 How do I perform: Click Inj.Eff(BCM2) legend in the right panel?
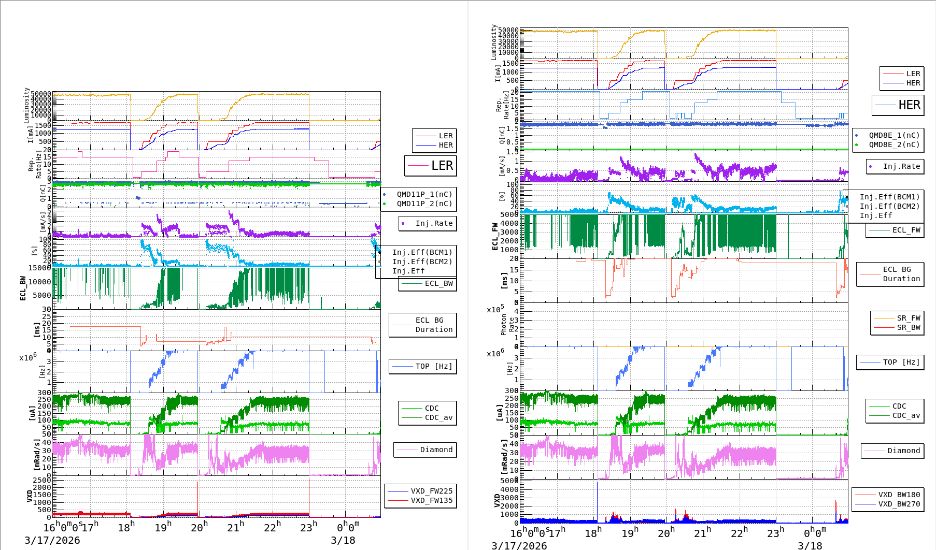point(889,206)
